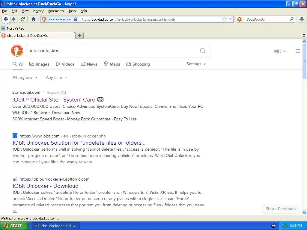Open the URL history dropdown arrow
Viewport: 307px width, 230px height.
coord(231,19)
